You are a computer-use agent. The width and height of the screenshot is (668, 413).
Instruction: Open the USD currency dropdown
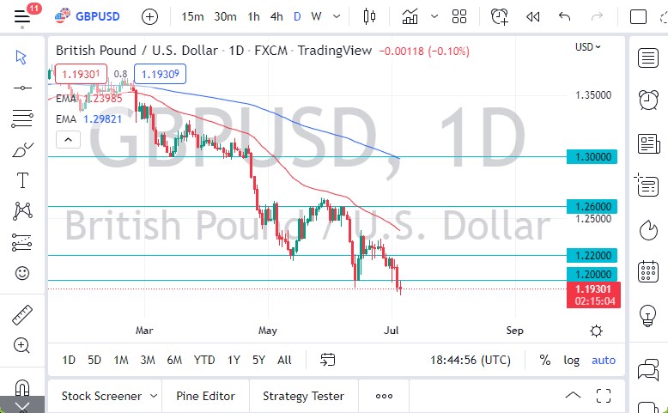(x=588, y=47)
